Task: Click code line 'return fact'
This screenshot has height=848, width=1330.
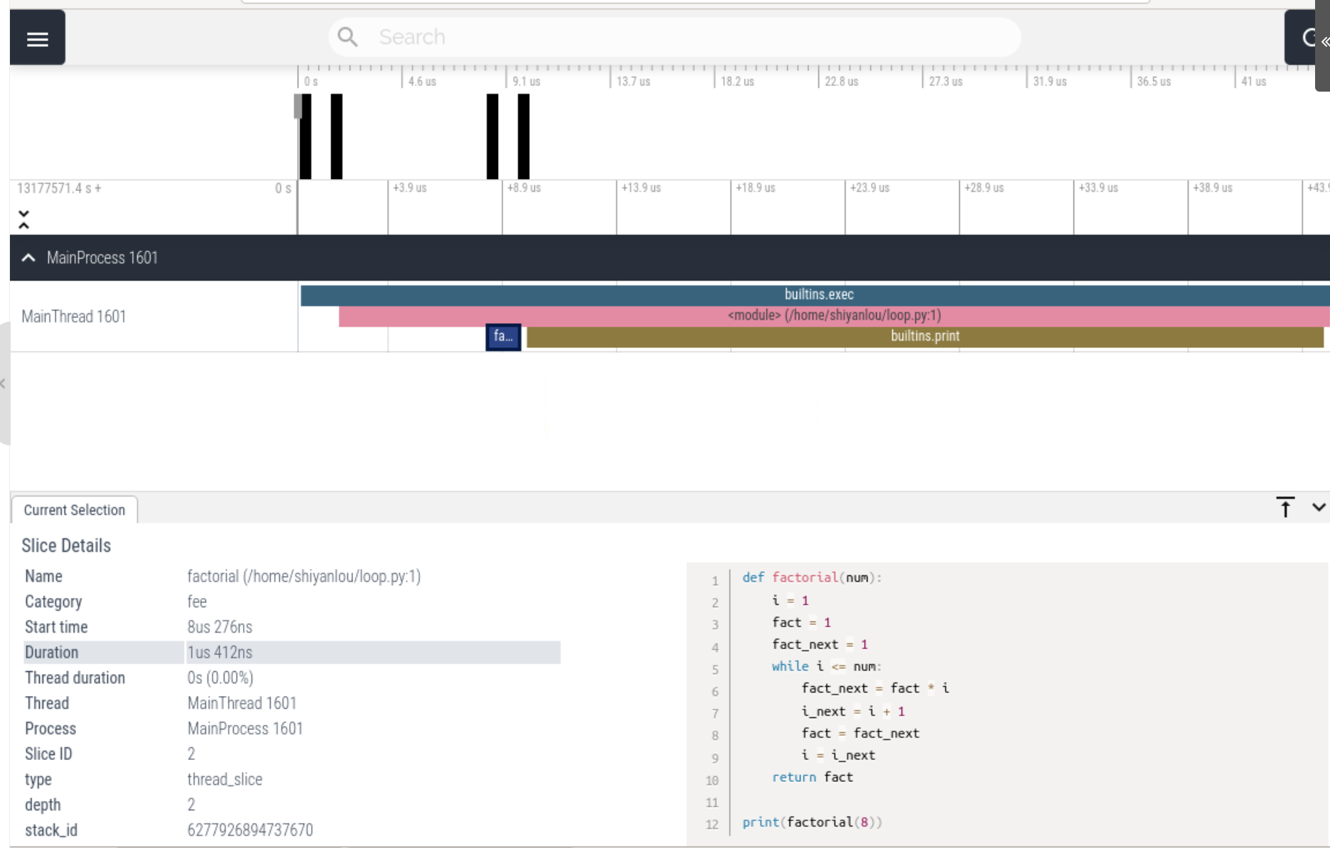Action: tap(812, 777)
